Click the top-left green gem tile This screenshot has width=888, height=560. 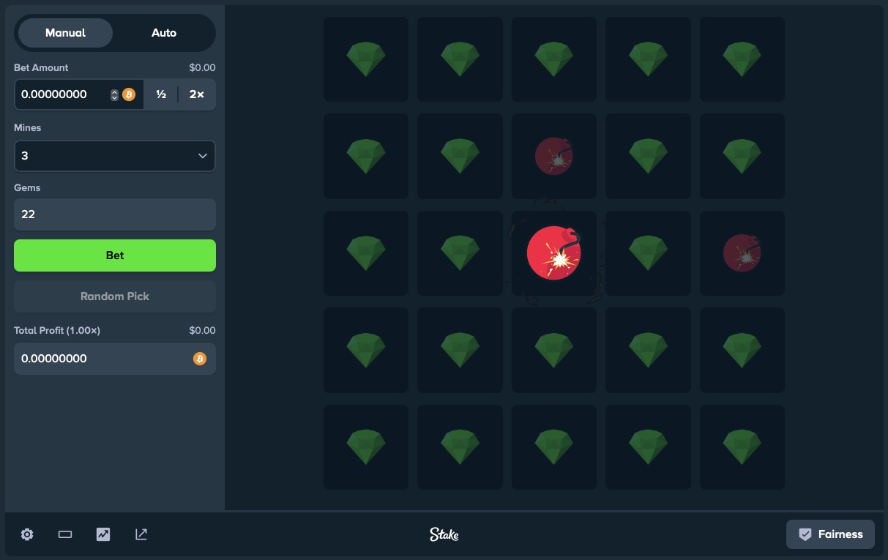366,59
